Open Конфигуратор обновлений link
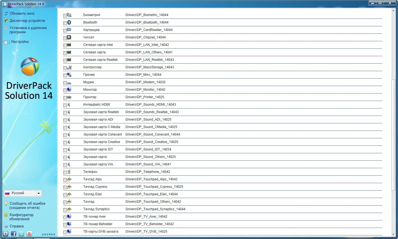Viewport: 398px width, 239px height. [21, 217]
